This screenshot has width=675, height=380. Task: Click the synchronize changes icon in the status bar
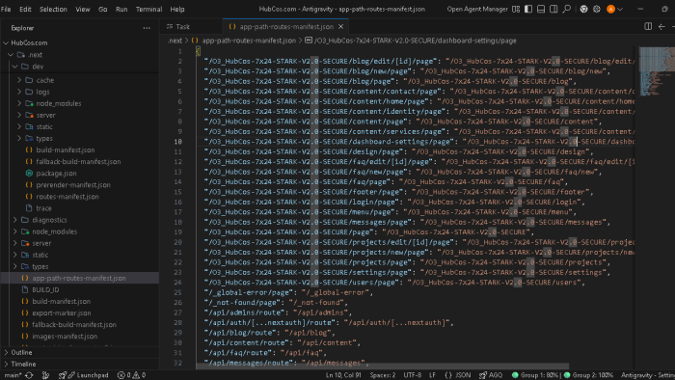pyautogui.click(x=29, y=375)
